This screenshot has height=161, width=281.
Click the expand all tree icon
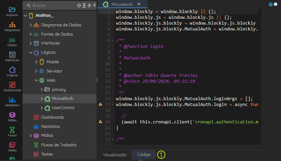[84, 5]
